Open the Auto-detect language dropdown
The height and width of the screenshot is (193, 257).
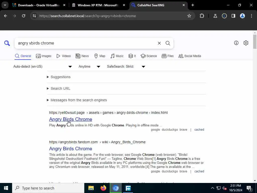point(43,66)
